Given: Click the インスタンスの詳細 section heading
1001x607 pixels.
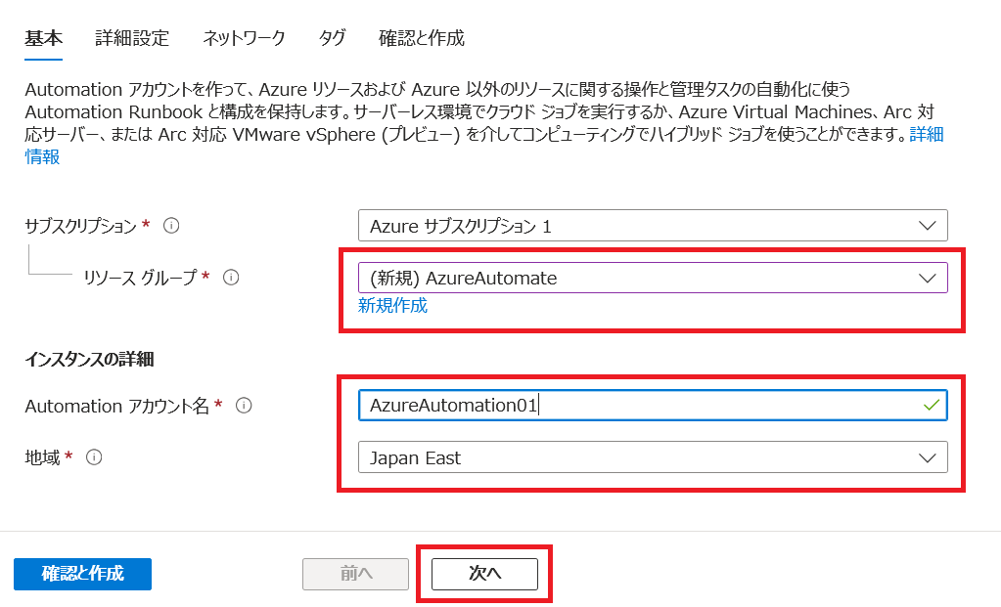Looking at the screenshot, I should [x=89, y=359].
